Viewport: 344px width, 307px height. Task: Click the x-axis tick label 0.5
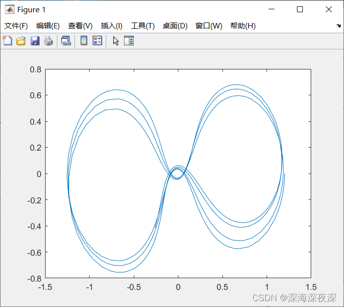(222, 287)
